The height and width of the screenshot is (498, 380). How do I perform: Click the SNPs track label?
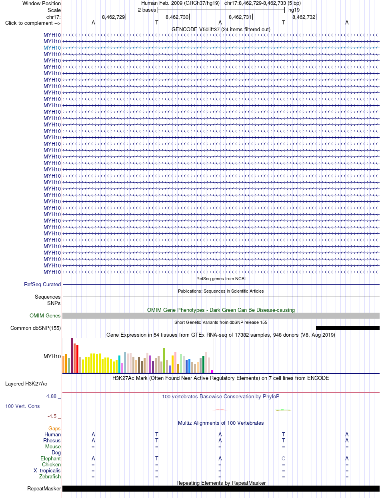pos(54,303)
